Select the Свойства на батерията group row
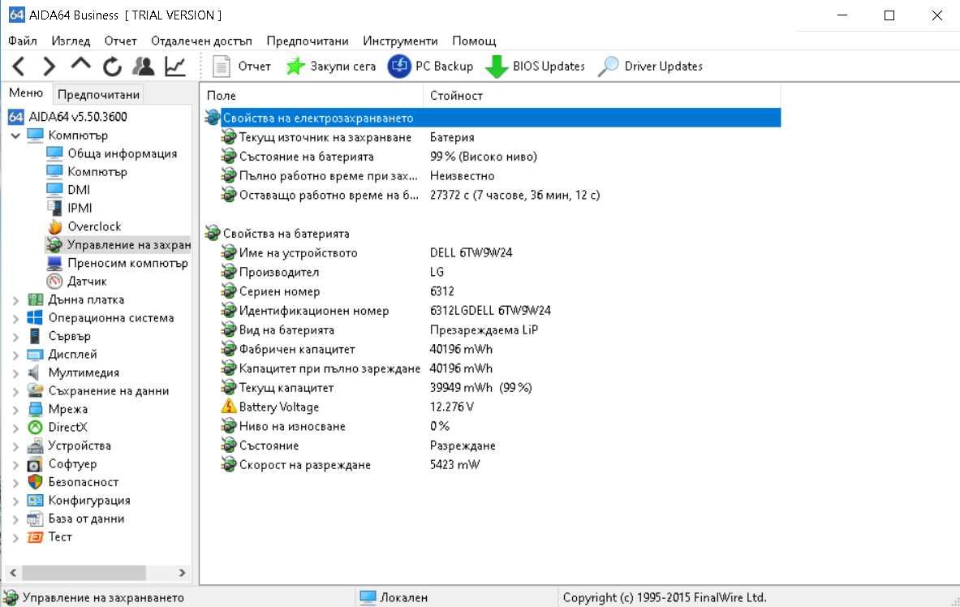Image resolution: width=960 pixels, height=607 pixels. [492, 234]
